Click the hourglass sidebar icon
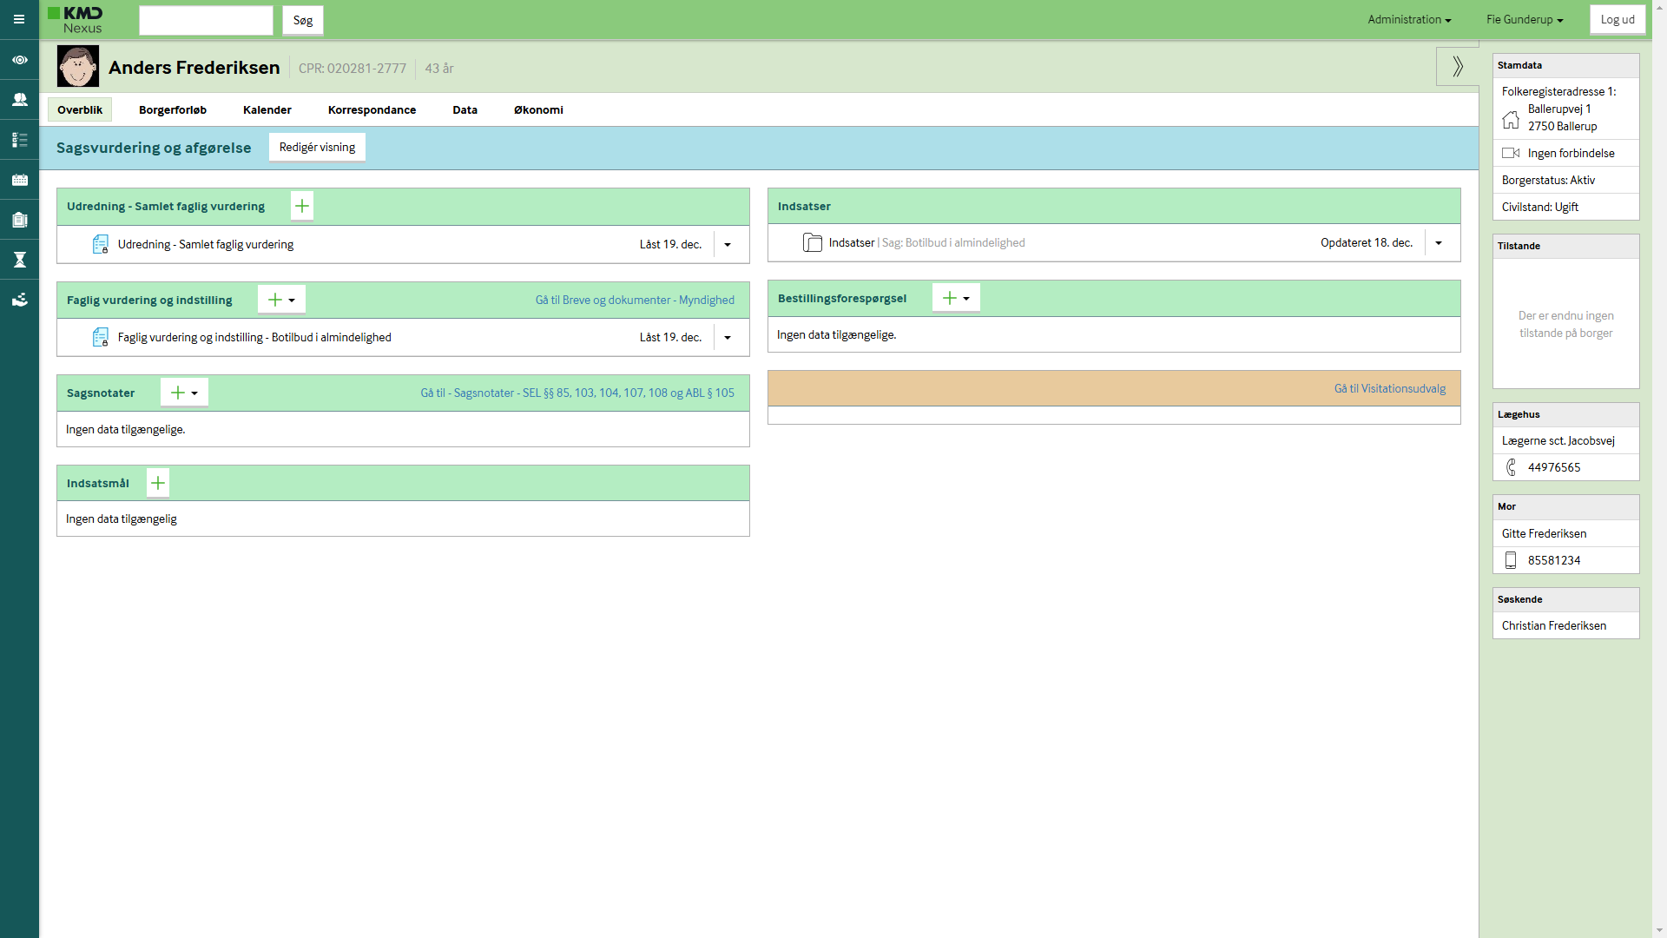Image resolution: width=1667 pixels, height=938 pixels. (x=19, y=260)
